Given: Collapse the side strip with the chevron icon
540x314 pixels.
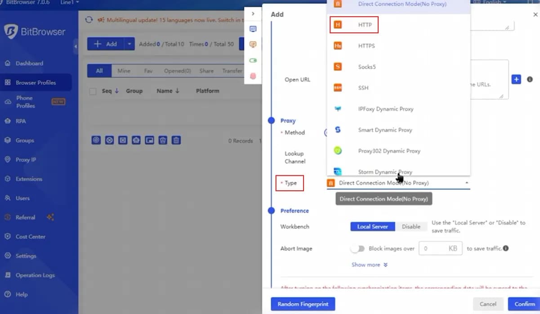Looking at the screenshot, I should (x=253, y=14).
